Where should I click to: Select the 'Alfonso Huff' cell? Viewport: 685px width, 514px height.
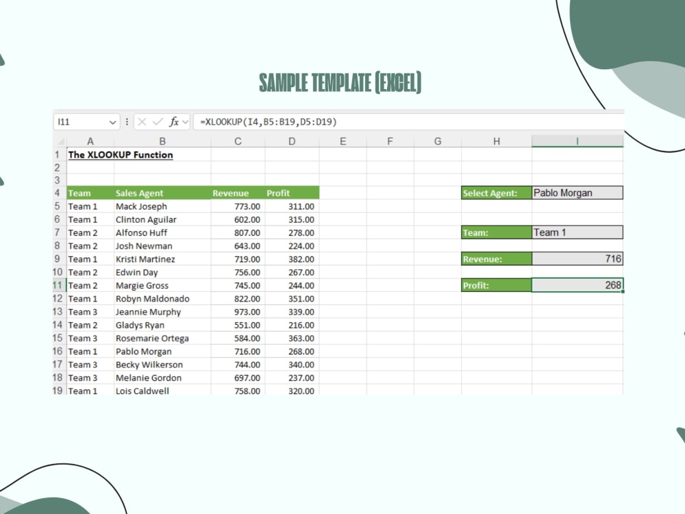[162, 232]
